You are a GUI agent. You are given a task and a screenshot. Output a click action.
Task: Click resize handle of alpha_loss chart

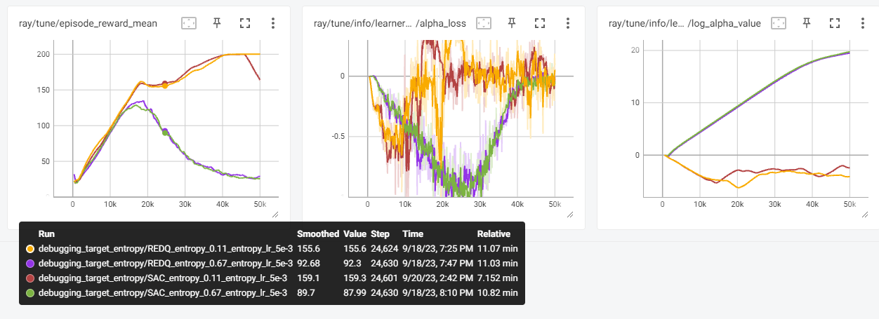pos(569,215)
